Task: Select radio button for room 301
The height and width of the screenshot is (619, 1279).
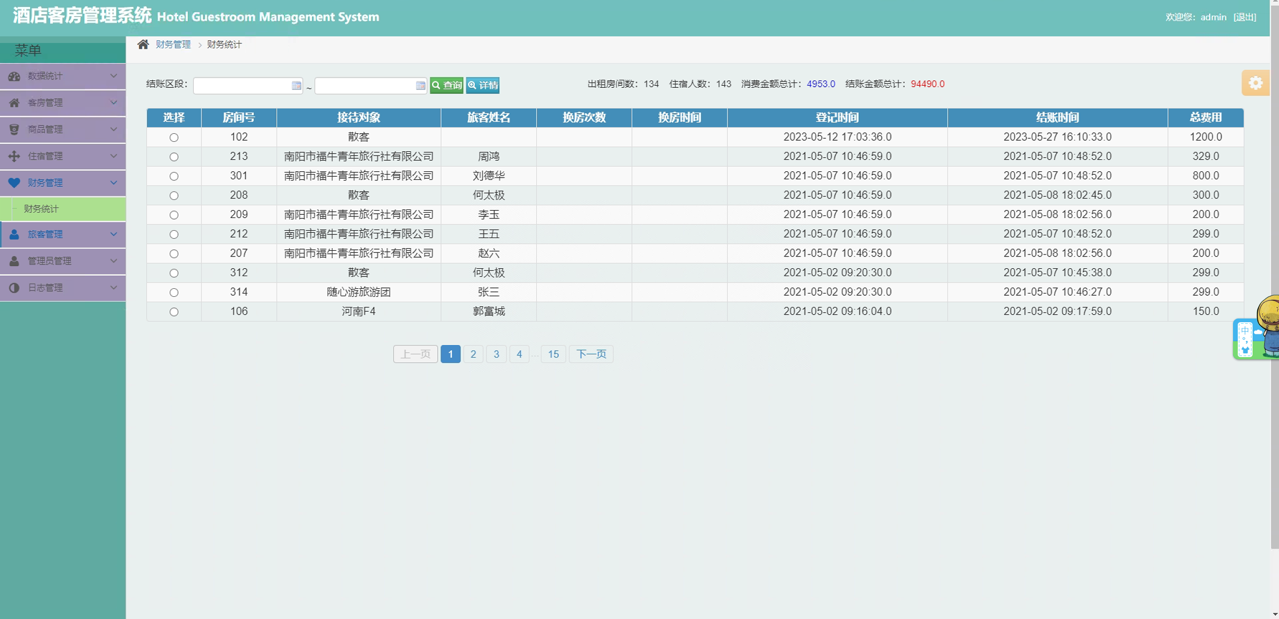Action: point(174,176)
